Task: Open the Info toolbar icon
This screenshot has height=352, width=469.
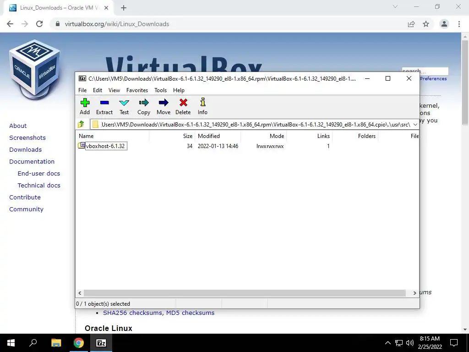Action: (203, 102)
